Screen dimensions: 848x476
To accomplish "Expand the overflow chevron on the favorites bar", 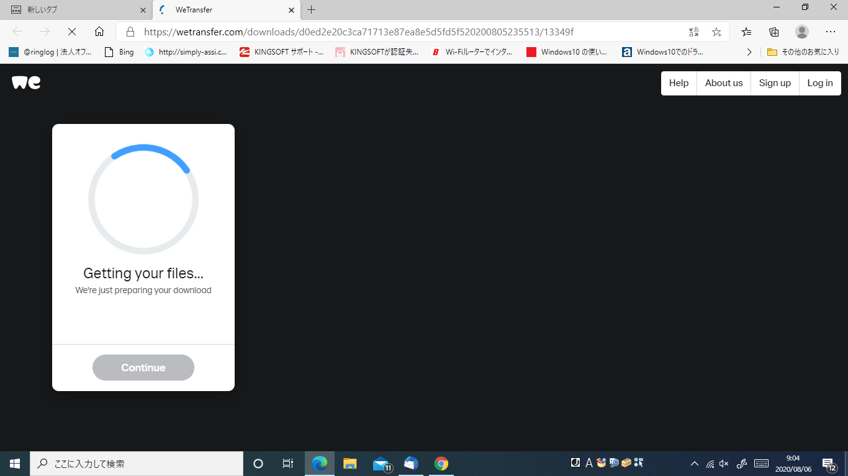I will pyautogui.click(x=749, y=52).
